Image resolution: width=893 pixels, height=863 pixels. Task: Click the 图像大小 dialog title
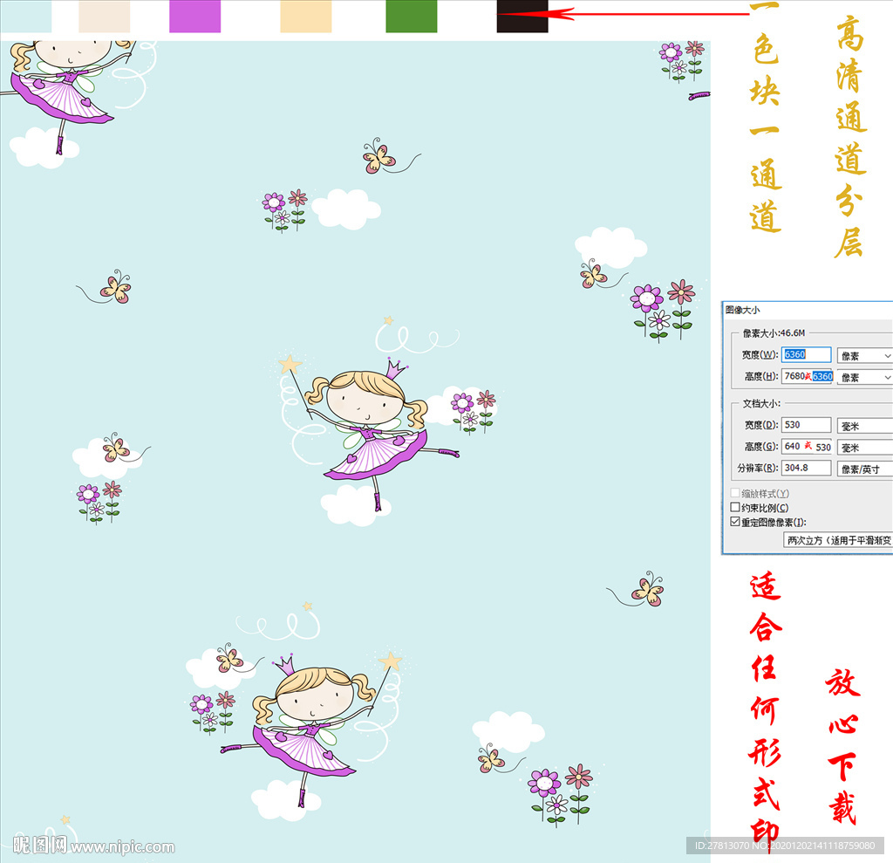click(743, 310)
